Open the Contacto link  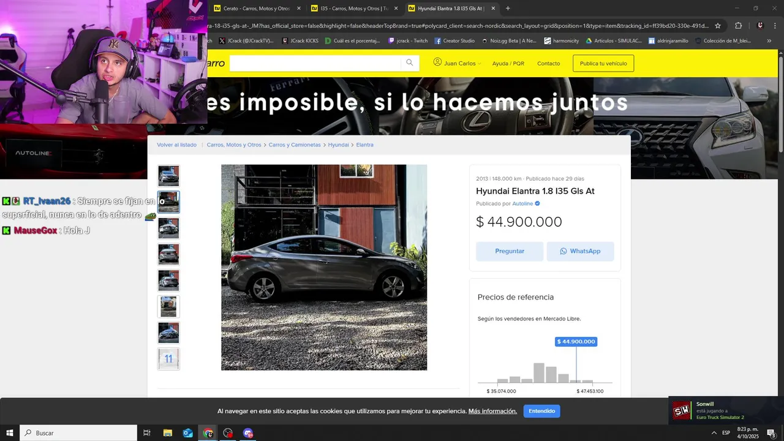tap(548, 64)
